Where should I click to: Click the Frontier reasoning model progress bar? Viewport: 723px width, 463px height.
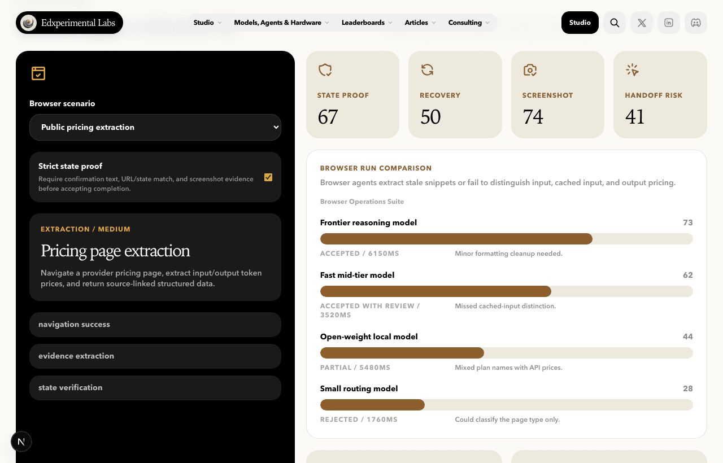[507, 239]
